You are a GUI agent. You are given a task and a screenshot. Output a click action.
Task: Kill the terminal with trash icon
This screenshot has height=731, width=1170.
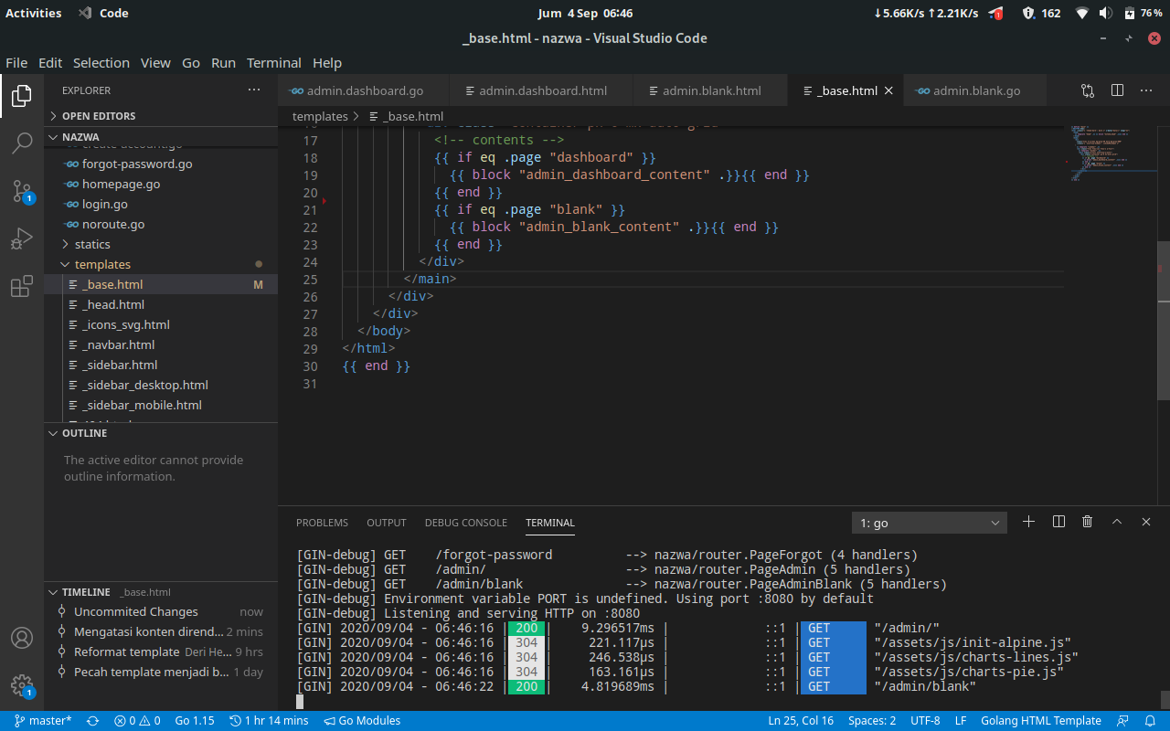[1087, 522]
